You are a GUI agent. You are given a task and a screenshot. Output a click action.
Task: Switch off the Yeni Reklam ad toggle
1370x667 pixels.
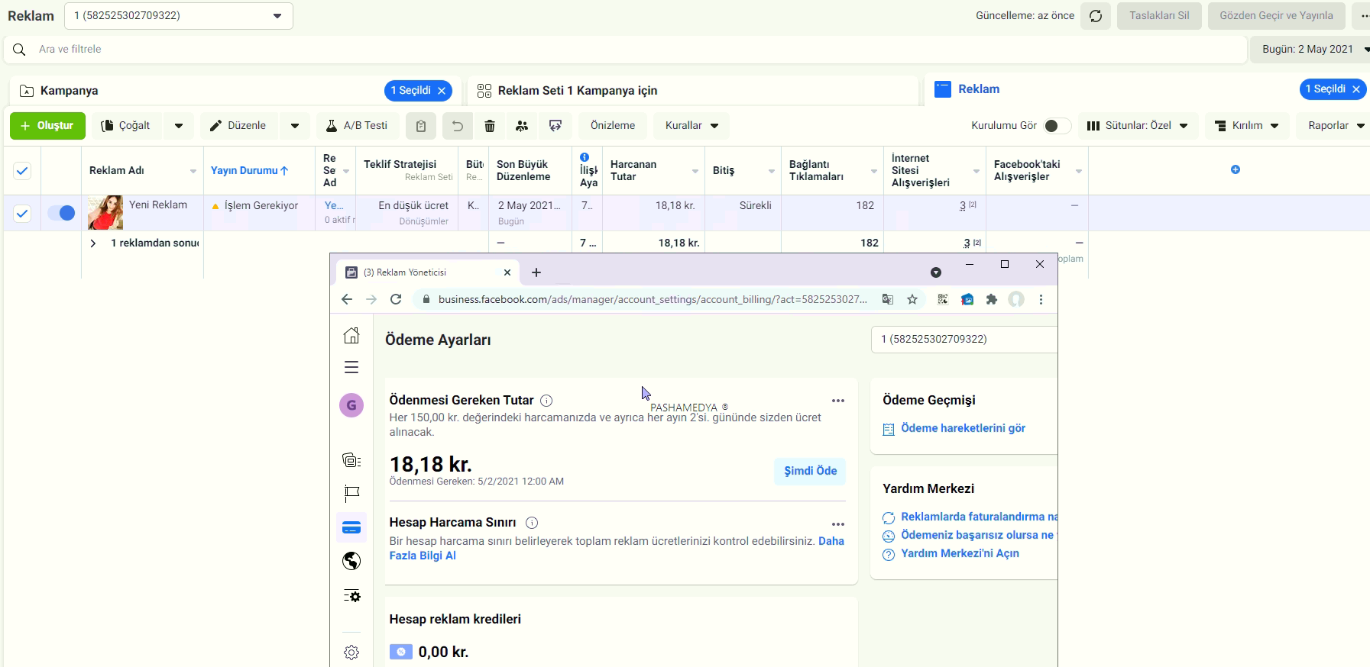coord(61,213)
